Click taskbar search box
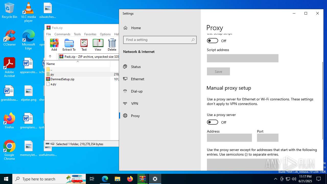Viewport: 327px width, 184px height. coord(49,179)
